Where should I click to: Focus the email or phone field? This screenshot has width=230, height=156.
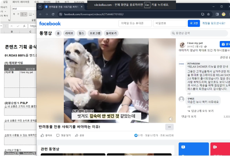click(x=135, y=23)
